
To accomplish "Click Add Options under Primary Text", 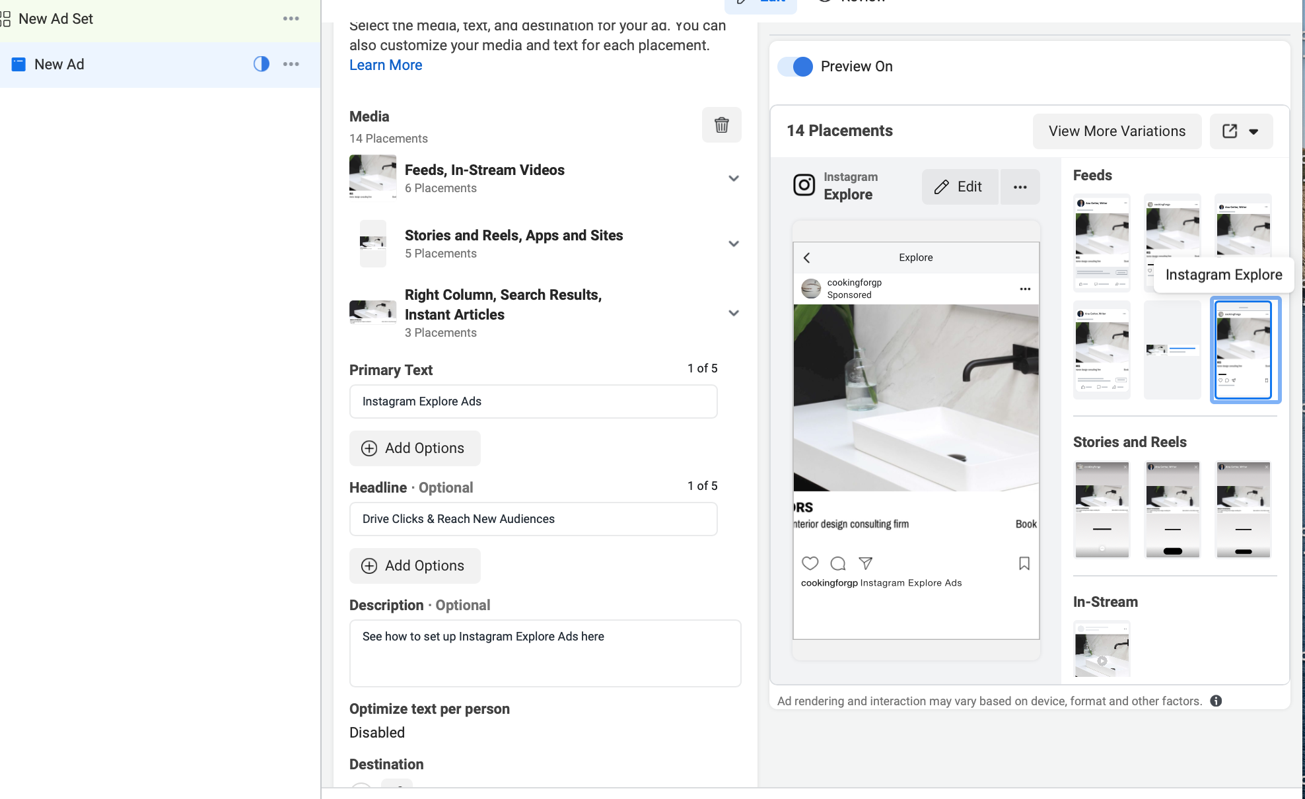I will tap(413, 448).
